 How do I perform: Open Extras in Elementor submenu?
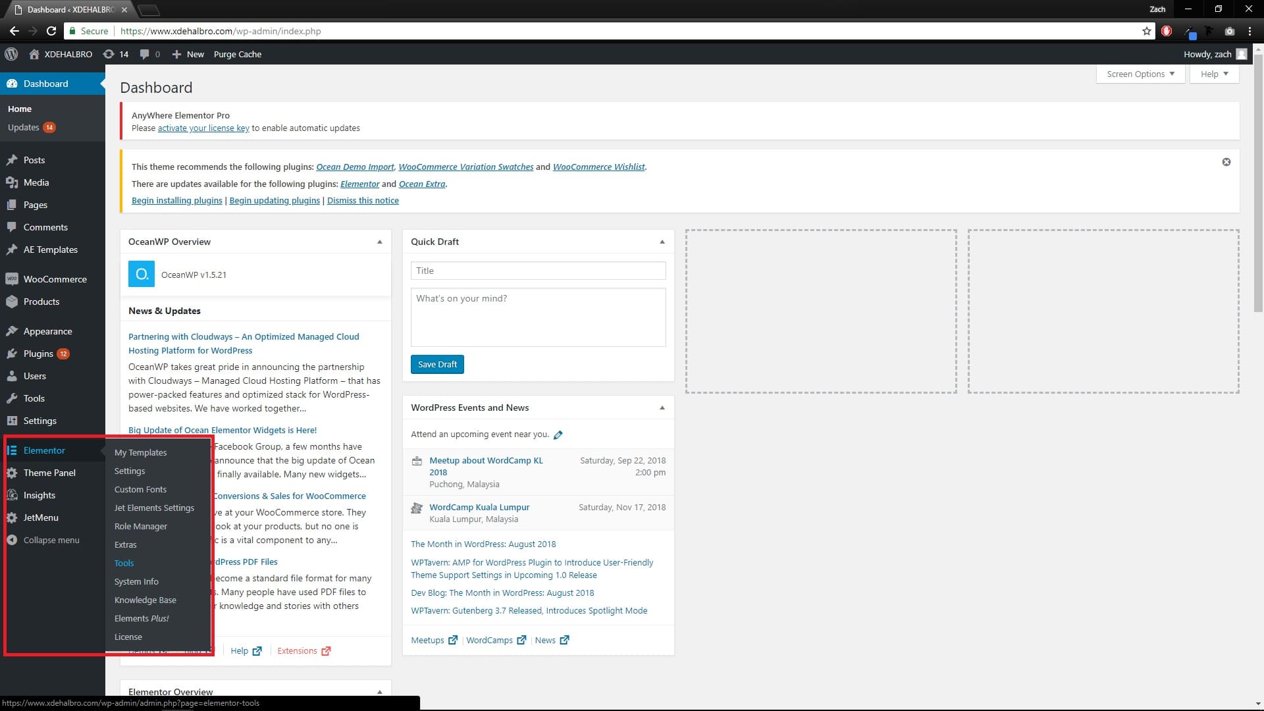tap(125, 544)
